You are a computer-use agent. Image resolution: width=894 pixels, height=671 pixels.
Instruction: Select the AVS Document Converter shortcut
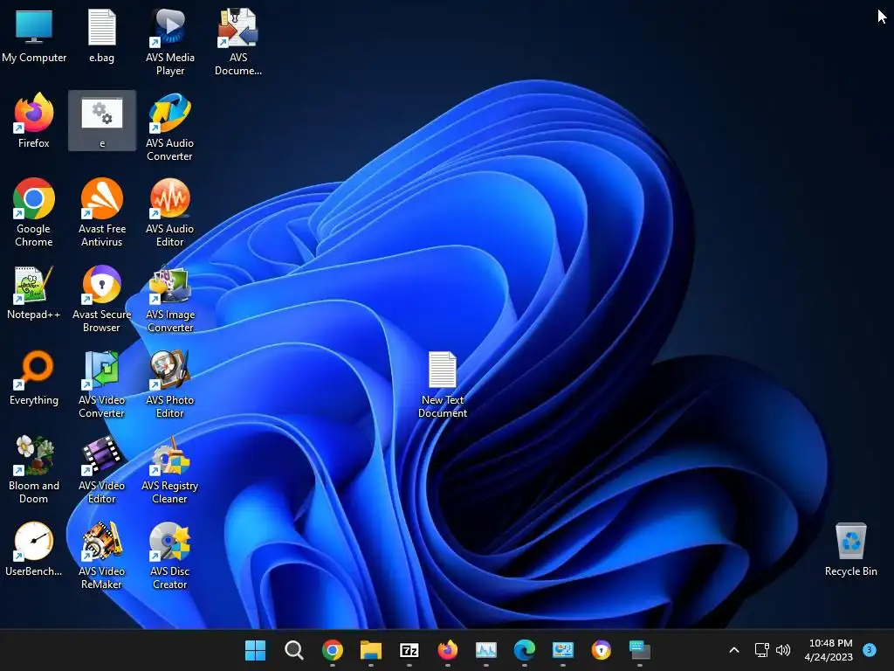[237, 42]
